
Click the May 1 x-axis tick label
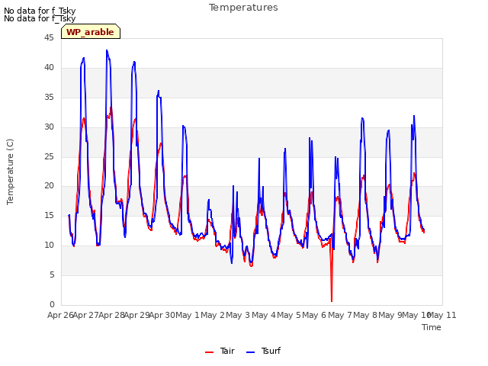(x=188, y=315)
